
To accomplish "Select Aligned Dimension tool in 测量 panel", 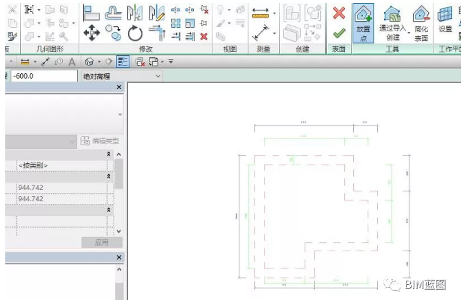I will pyautogui.click(x=261, y=33).
